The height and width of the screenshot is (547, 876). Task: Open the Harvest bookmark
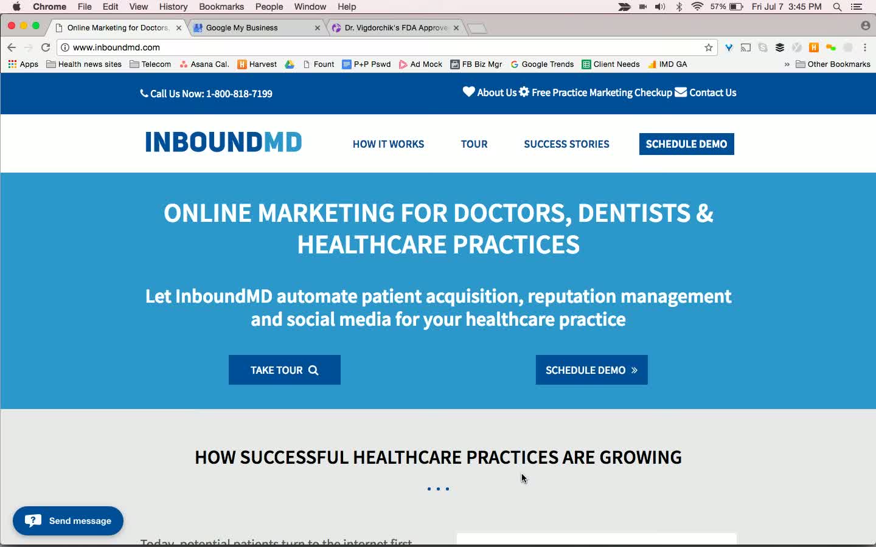click(257, 64)
